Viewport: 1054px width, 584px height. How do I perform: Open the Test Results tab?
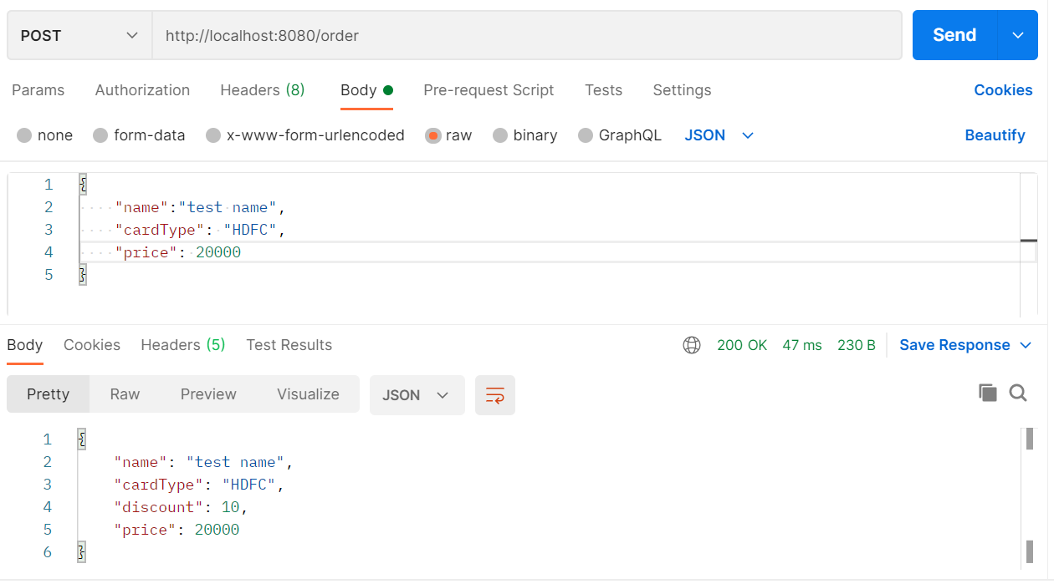tap(289, 344)
